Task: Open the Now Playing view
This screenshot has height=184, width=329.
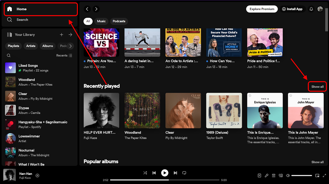Action: (x=260, y=175)
